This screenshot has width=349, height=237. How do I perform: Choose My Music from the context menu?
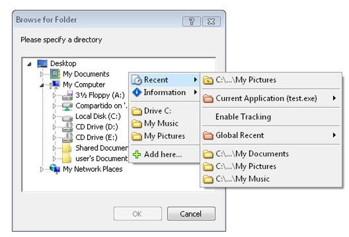[x=165, y=124]
